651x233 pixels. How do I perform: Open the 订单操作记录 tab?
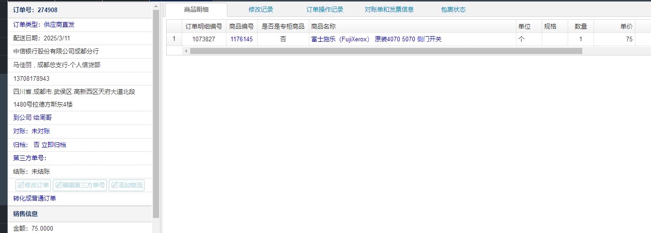click(x=325, y=9)
